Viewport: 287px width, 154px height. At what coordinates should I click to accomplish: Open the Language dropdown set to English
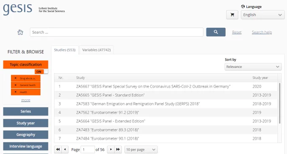click(263, 15)
